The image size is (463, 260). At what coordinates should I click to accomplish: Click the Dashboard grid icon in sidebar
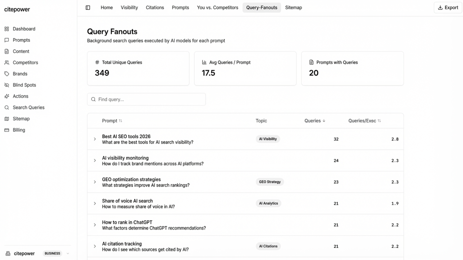(7, 29)
